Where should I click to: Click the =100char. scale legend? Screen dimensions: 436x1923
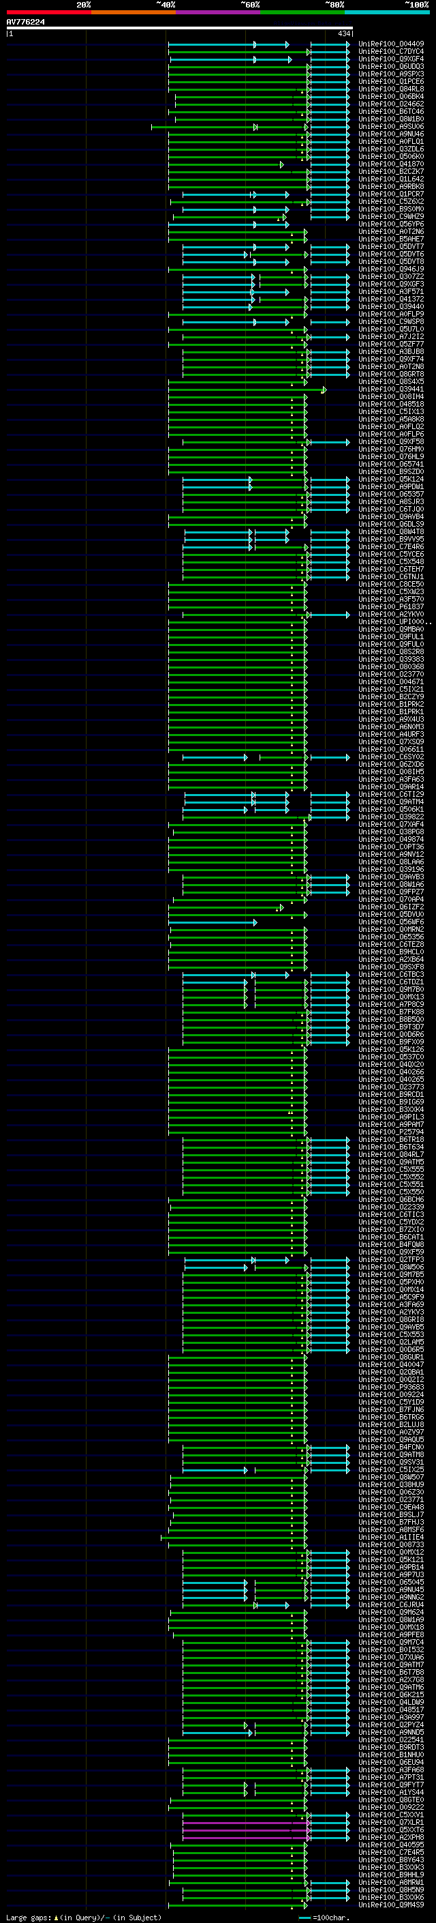324,1917
